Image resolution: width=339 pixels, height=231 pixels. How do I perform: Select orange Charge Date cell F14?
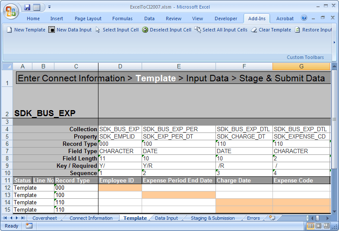[244, 202]
